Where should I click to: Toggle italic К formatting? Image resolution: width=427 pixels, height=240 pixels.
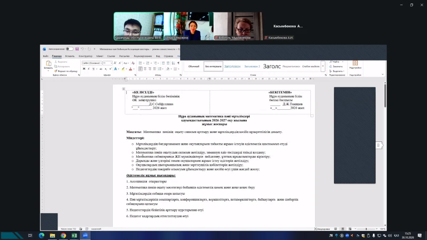(89, 69)
